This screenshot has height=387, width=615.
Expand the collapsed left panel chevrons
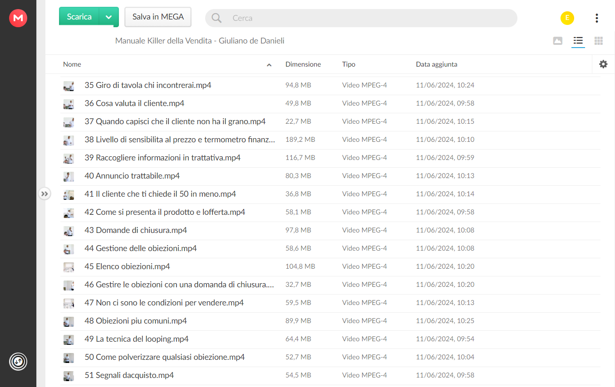pos(44,194)
